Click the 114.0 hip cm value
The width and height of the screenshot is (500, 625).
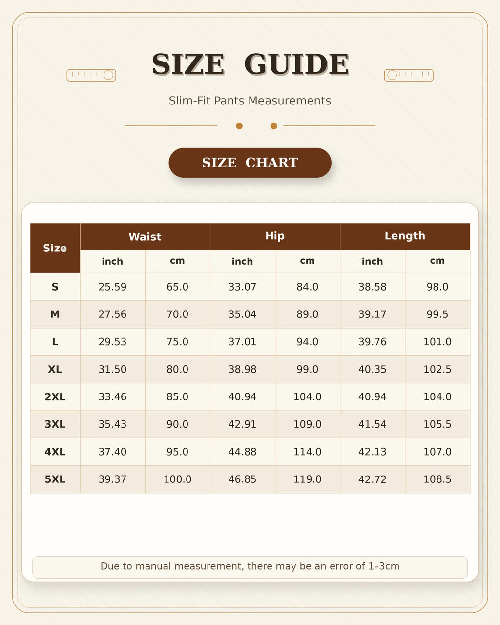308,452
